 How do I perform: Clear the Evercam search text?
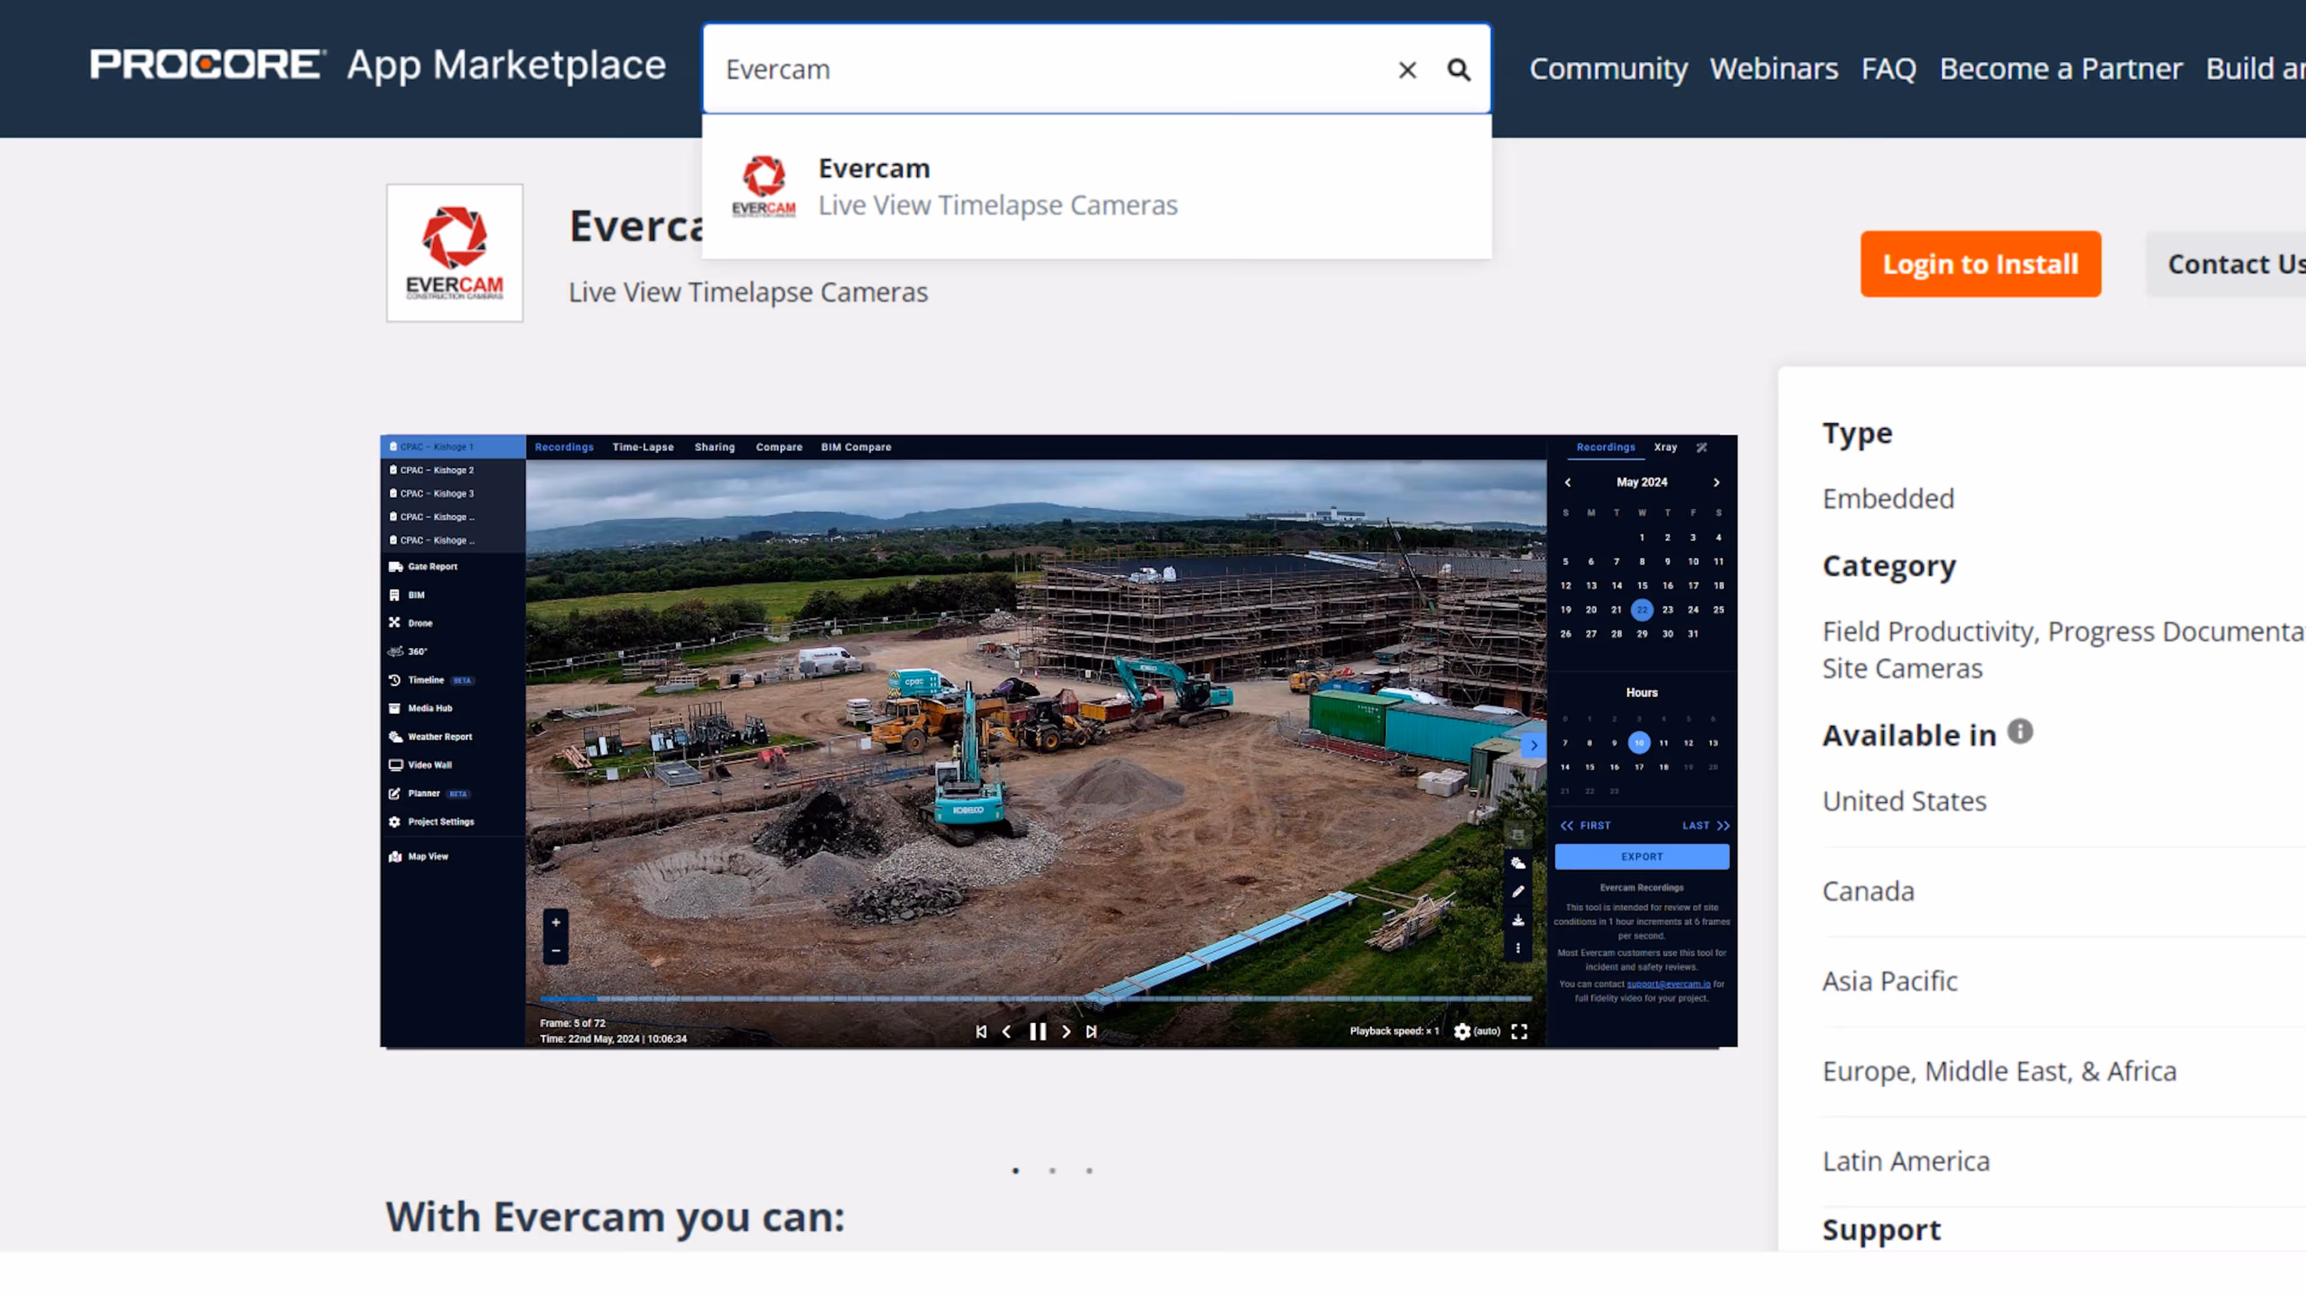[x=1406, y=70]
